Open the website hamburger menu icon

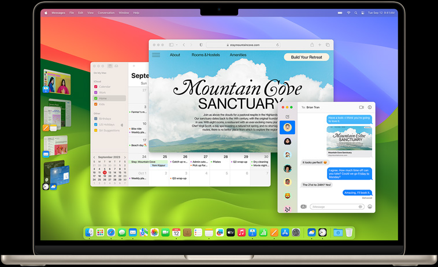(156, 55)
